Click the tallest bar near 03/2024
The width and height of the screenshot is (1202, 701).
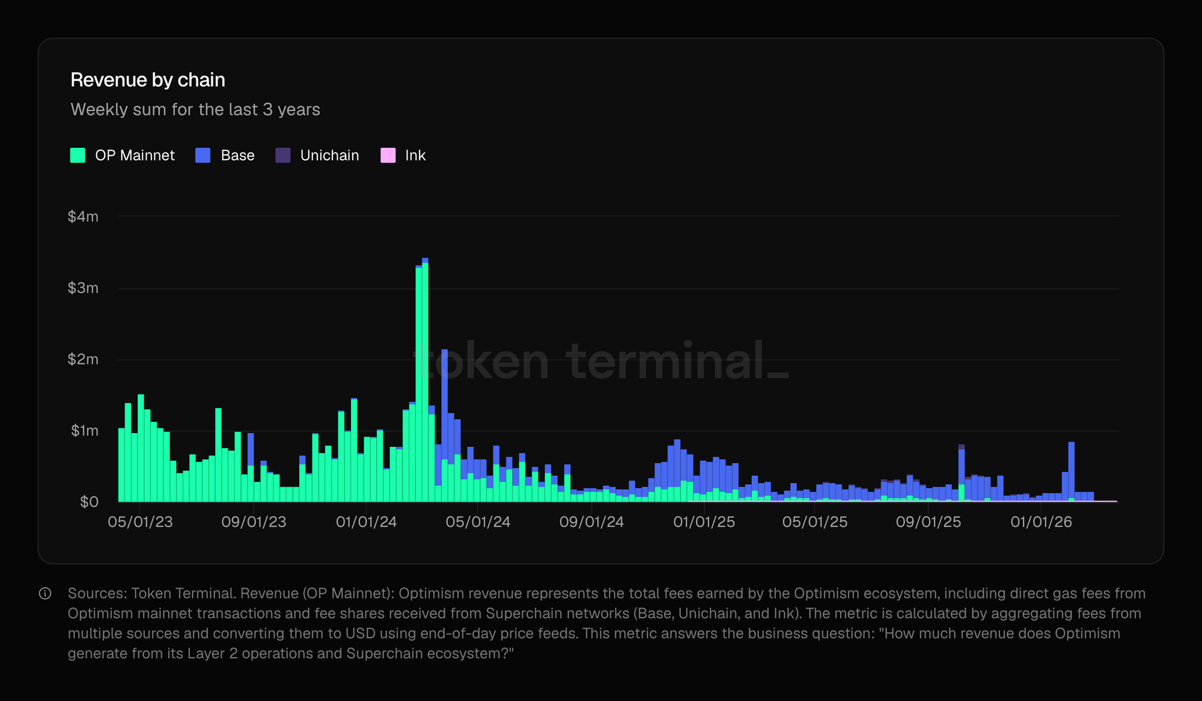[425, 384]
